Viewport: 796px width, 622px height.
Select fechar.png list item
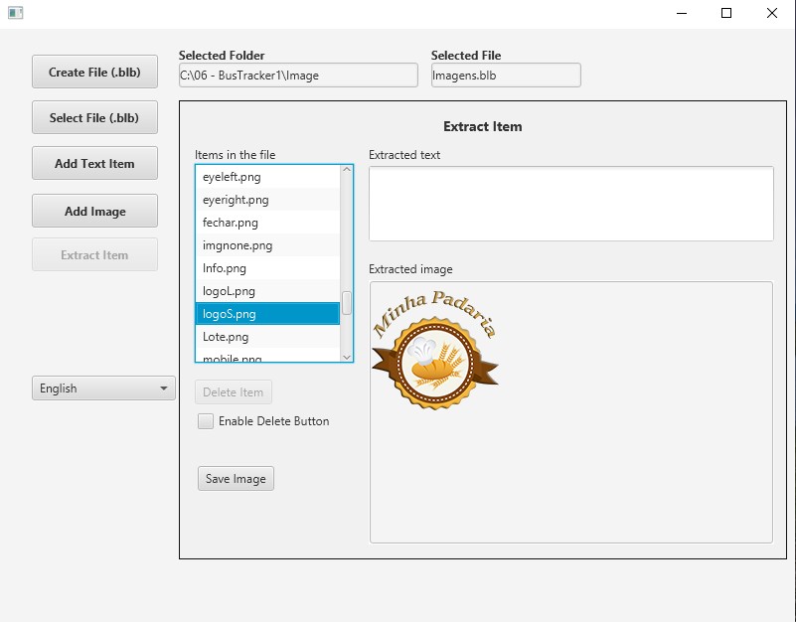point(267,223)
